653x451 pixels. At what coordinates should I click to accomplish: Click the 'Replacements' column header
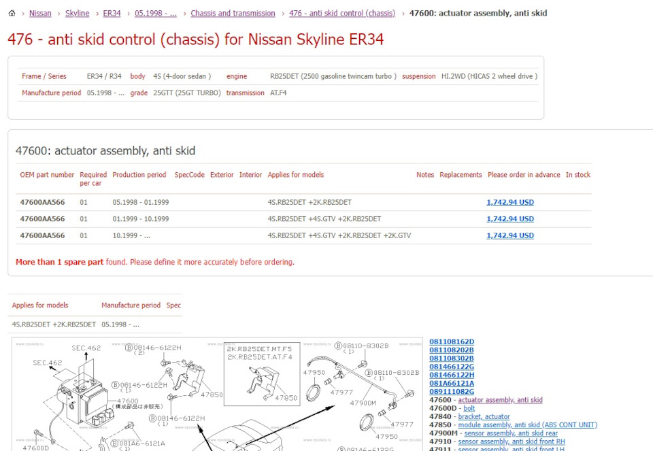point(461,175)
